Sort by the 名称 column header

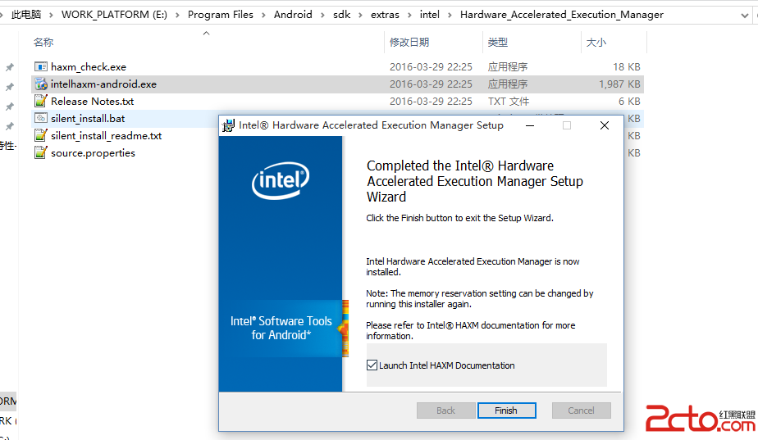[43, 42]
